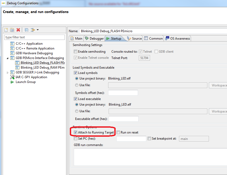Open the filter dropdown arrow in toolbar
The height and width of the screenshot is (175, 227).
[38, 30]
